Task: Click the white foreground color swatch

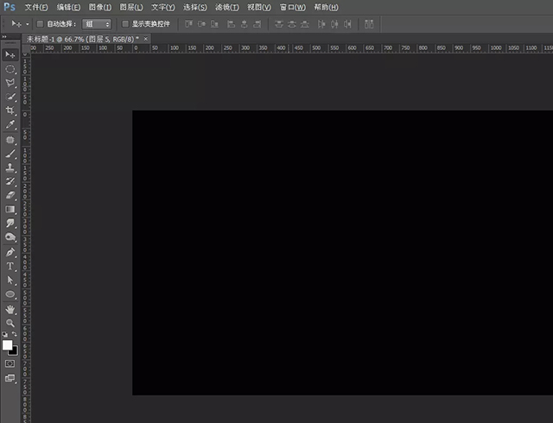Action: pos(8,344)
